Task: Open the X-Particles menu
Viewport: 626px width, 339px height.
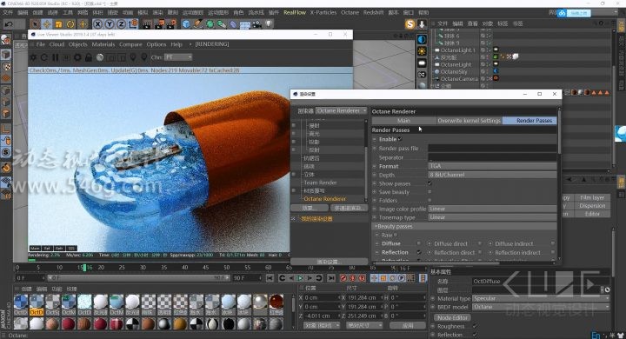Action: (323, 12)
